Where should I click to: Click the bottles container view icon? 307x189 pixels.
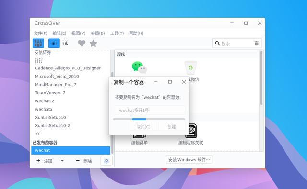point(38,43)
